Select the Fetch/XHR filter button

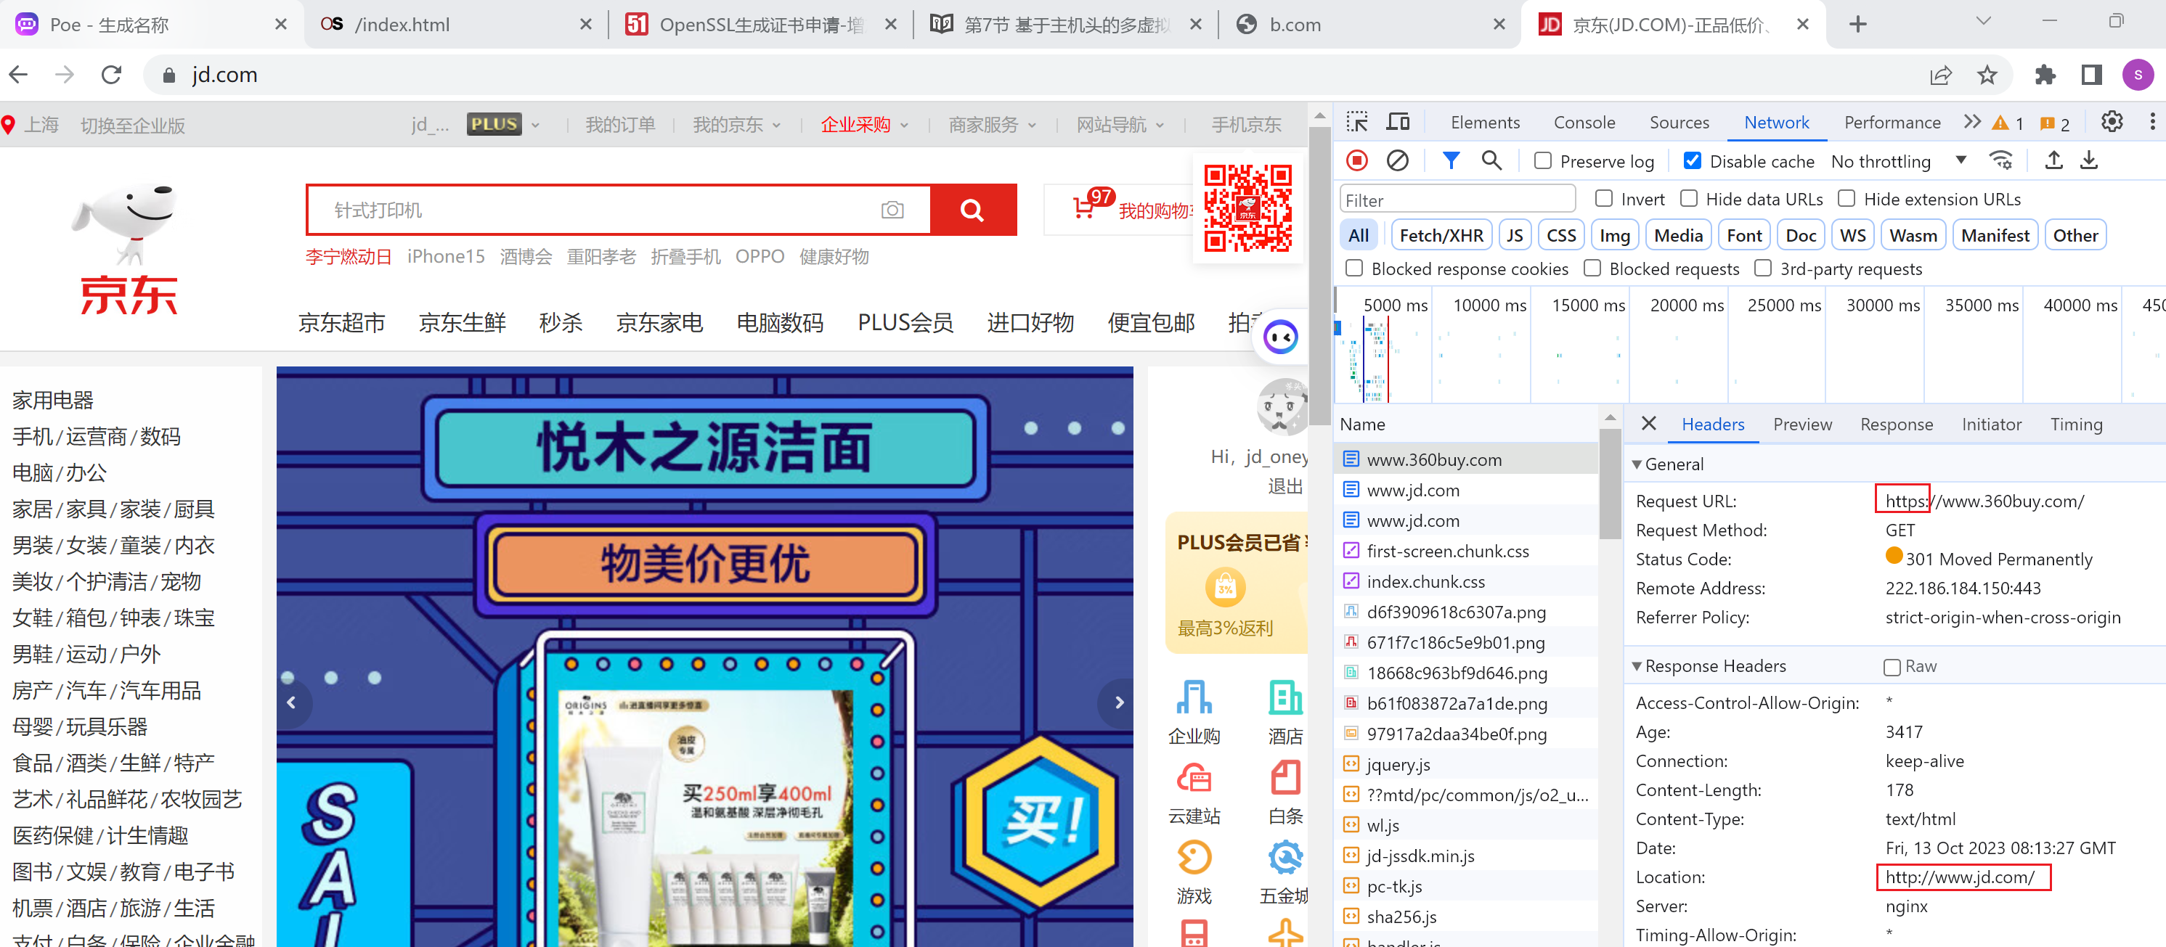click(1441, 236)
